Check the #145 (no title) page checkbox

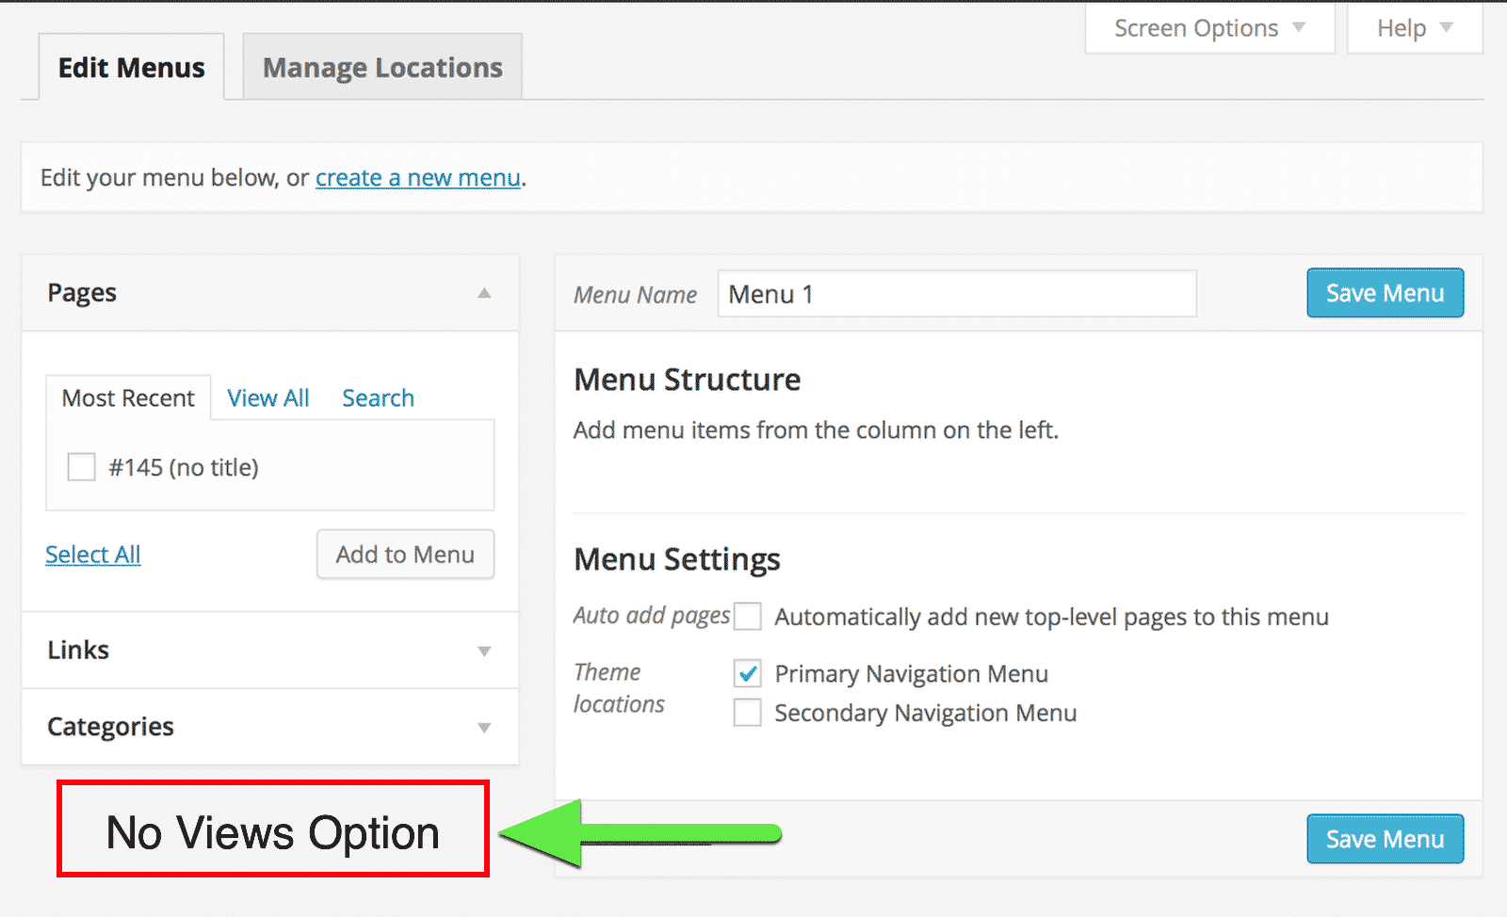pyautogui.click(x=82, y=467)
